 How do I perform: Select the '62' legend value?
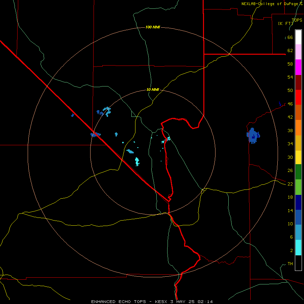pyautogui.click(x=290, y=51)
